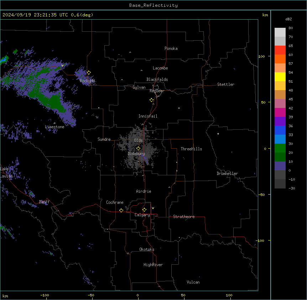Image resolution: width=307 pixels, height=300 pixels.
Task: Pick the magenta 42-39 dBZ legend swatch
Action: tap(280, 112)
